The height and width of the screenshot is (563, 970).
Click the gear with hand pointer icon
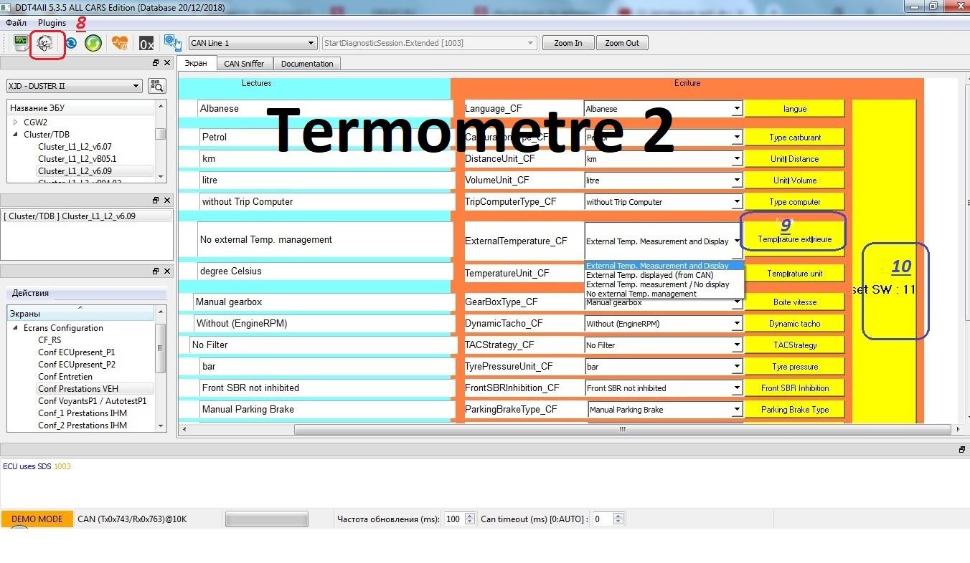(172, 43)
